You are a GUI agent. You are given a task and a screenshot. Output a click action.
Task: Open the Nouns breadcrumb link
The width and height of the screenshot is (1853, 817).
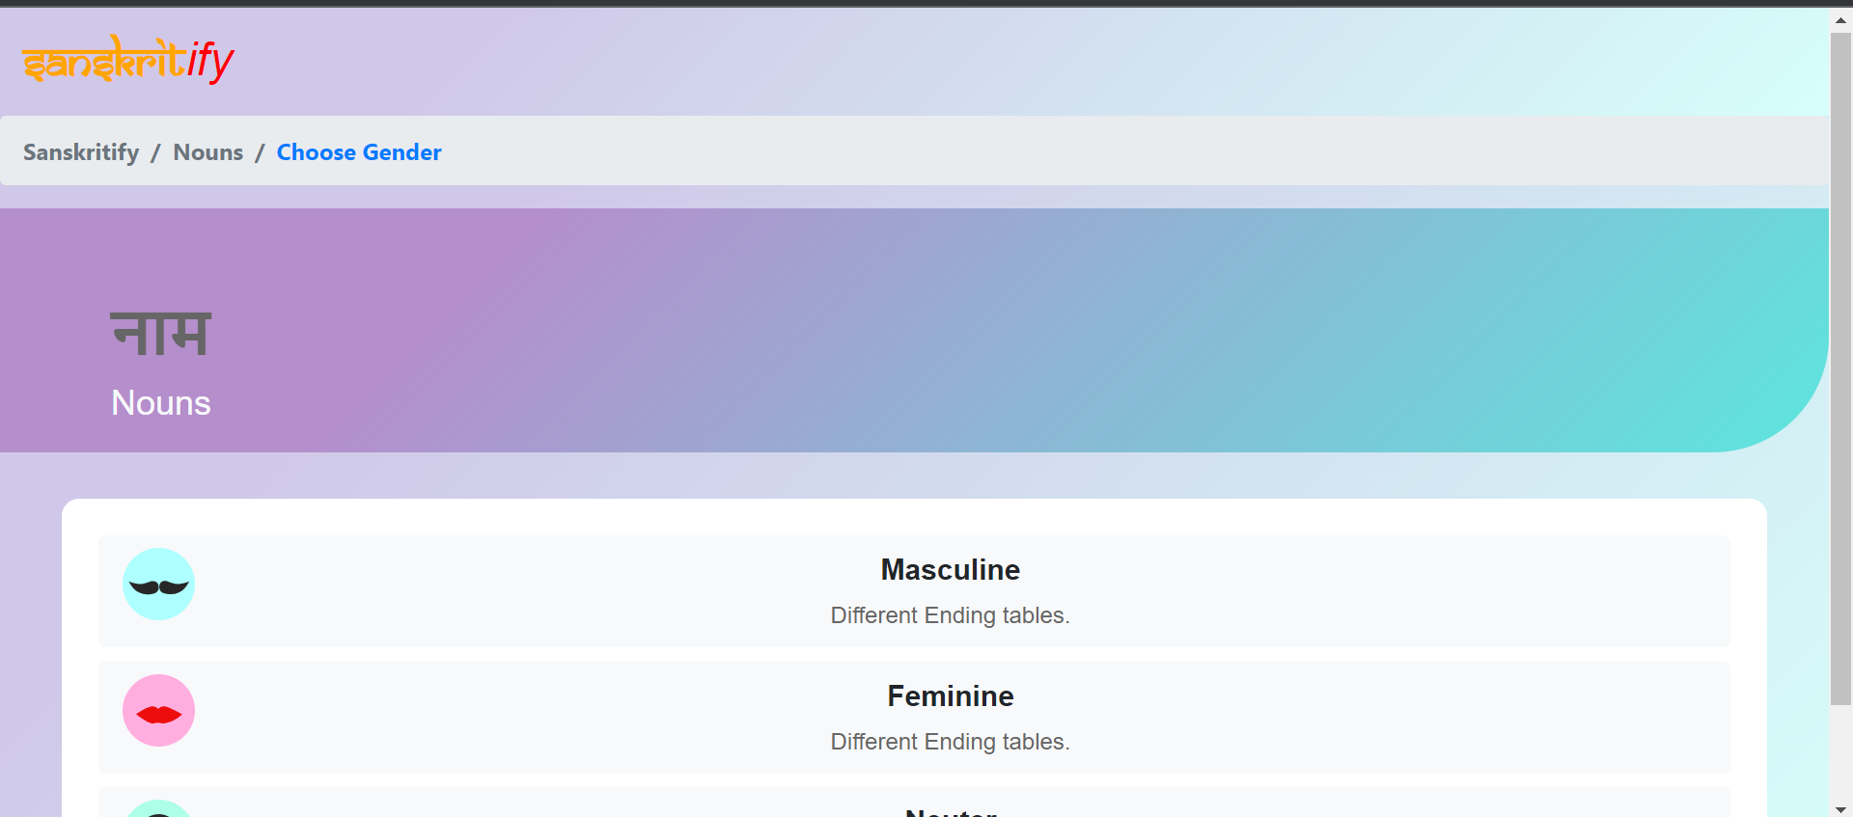coord(207,152)
